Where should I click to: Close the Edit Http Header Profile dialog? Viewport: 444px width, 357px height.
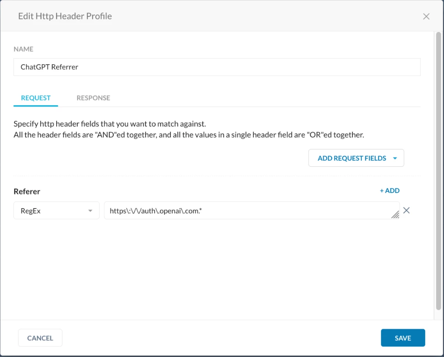426,16
